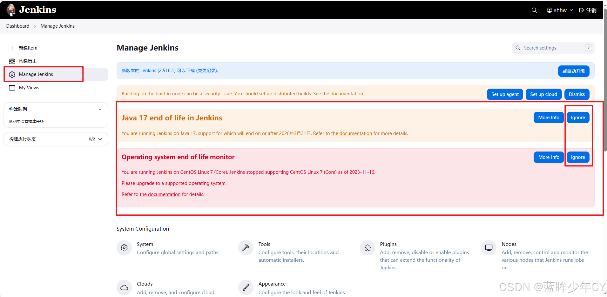Screen dimensions: 607x297
Task: Click the 构建历史 build history icon
Action: 12,61
